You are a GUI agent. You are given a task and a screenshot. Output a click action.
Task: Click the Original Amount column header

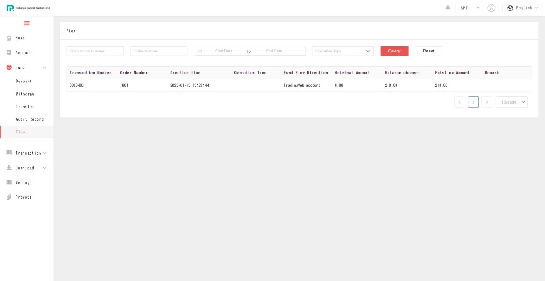coord(352,73)
